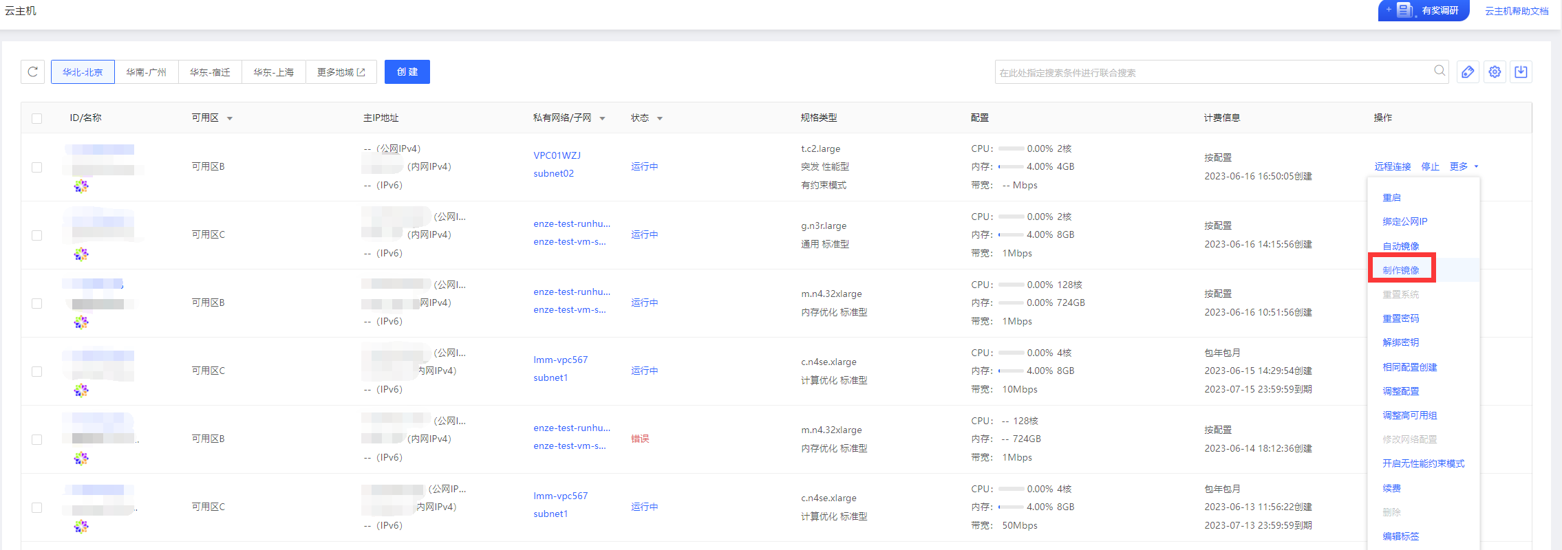Select 相同配置创建 menu entry
Screen dimensions: 1562x550
click(1410, 367)
